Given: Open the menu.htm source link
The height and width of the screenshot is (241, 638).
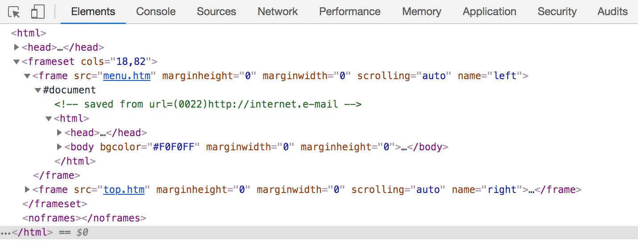Looking at the screenshot, I should (x=127, y=76).
